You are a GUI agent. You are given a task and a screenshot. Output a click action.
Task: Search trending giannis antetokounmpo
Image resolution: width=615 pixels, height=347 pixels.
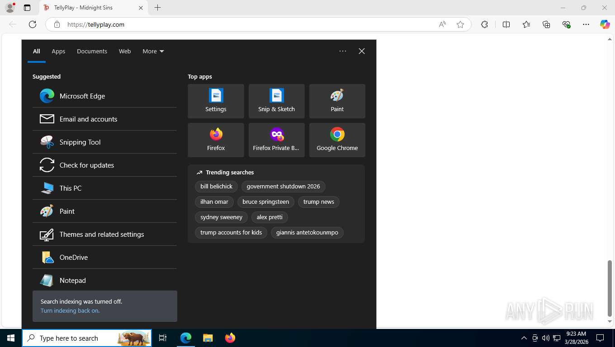[x=307, y=232]
